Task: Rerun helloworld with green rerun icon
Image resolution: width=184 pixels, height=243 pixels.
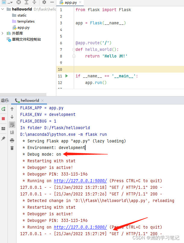Action: (x=3, y=109)
